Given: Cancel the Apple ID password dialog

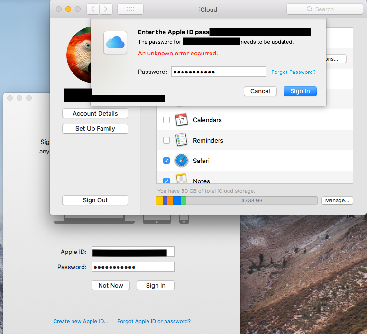Looking at the screenshot, I should 260,91.
